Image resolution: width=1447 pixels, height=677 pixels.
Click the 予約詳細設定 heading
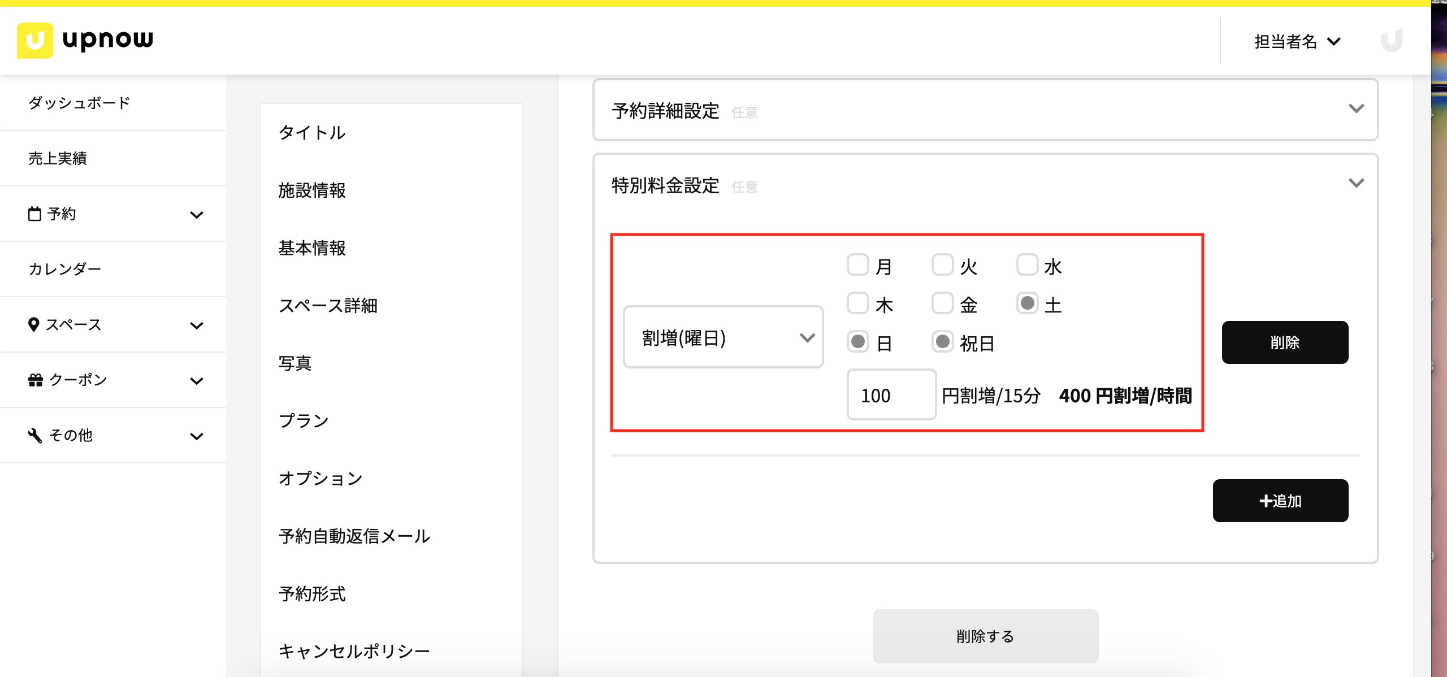tap(665, 111)
